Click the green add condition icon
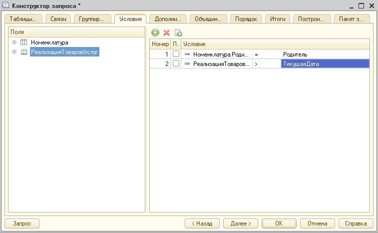This screenshot has height=233, width=378. click(x=155, y=32)
